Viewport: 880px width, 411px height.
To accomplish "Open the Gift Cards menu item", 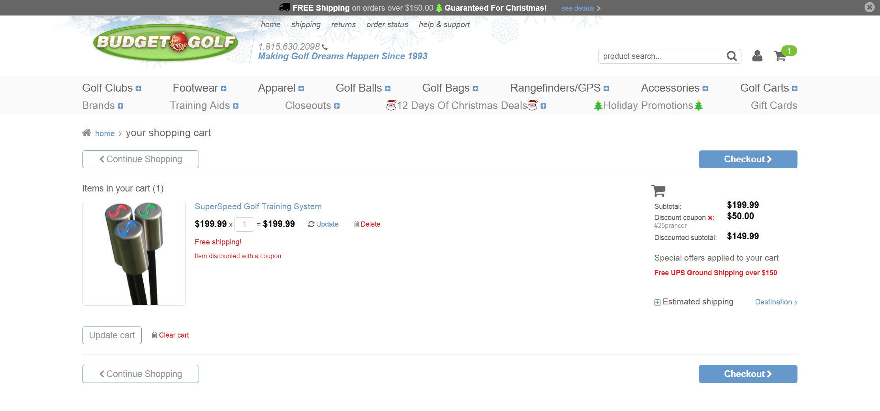I will 773,106.
